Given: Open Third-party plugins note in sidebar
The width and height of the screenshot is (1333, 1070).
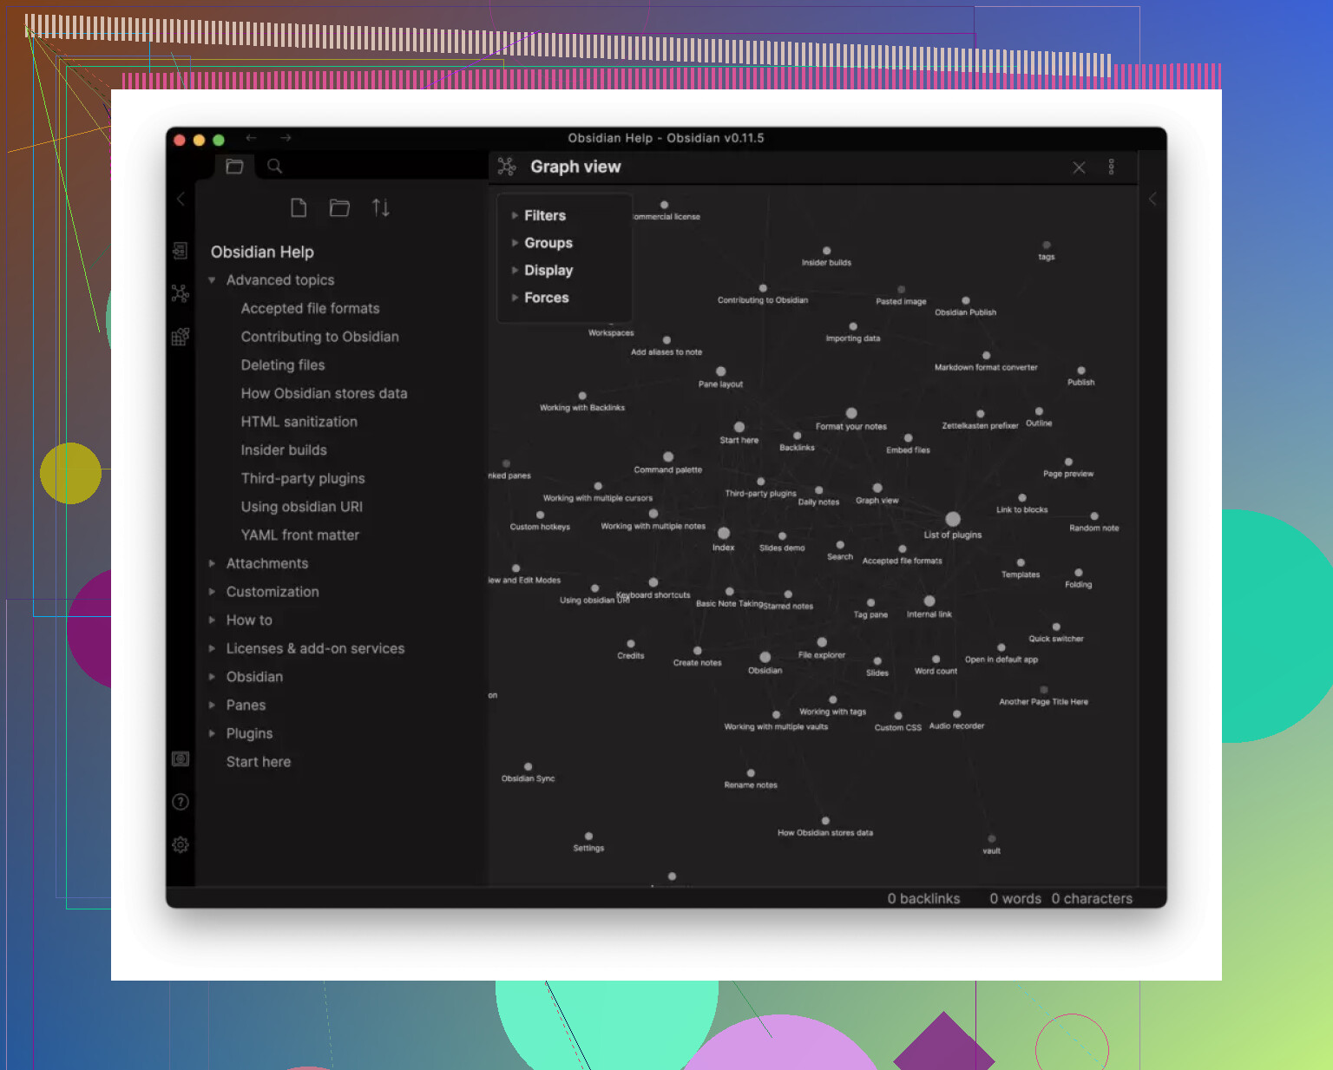Looking at the screenshot, I should click(303, 478).
